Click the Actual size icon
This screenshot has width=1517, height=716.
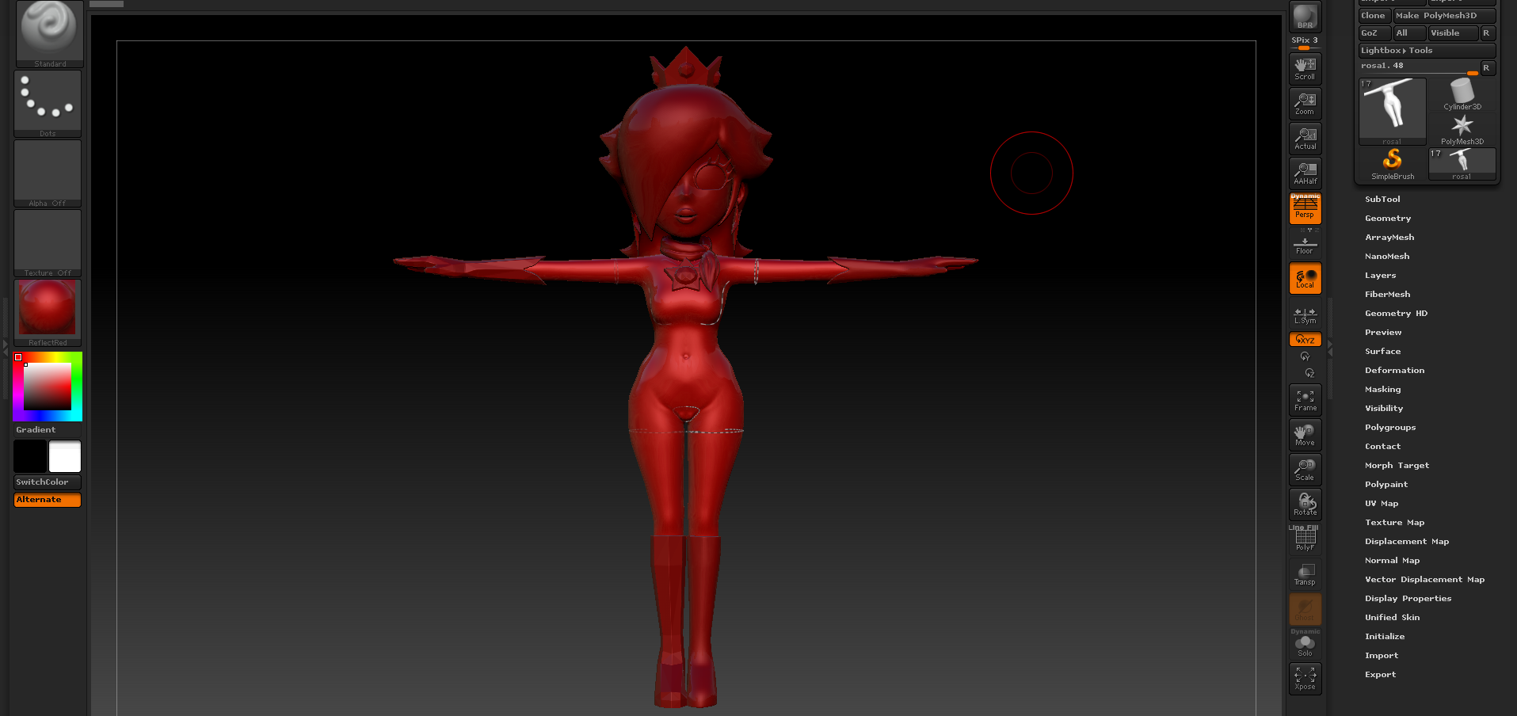[x=1305, y=139]
